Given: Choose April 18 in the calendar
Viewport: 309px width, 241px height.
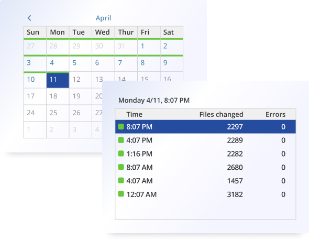Looking at the screenshot, I should tap(58, 96).
